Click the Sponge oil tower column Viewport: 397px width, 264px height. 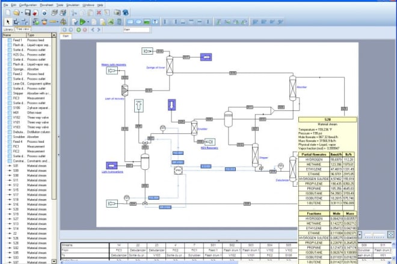coord(170,65)
